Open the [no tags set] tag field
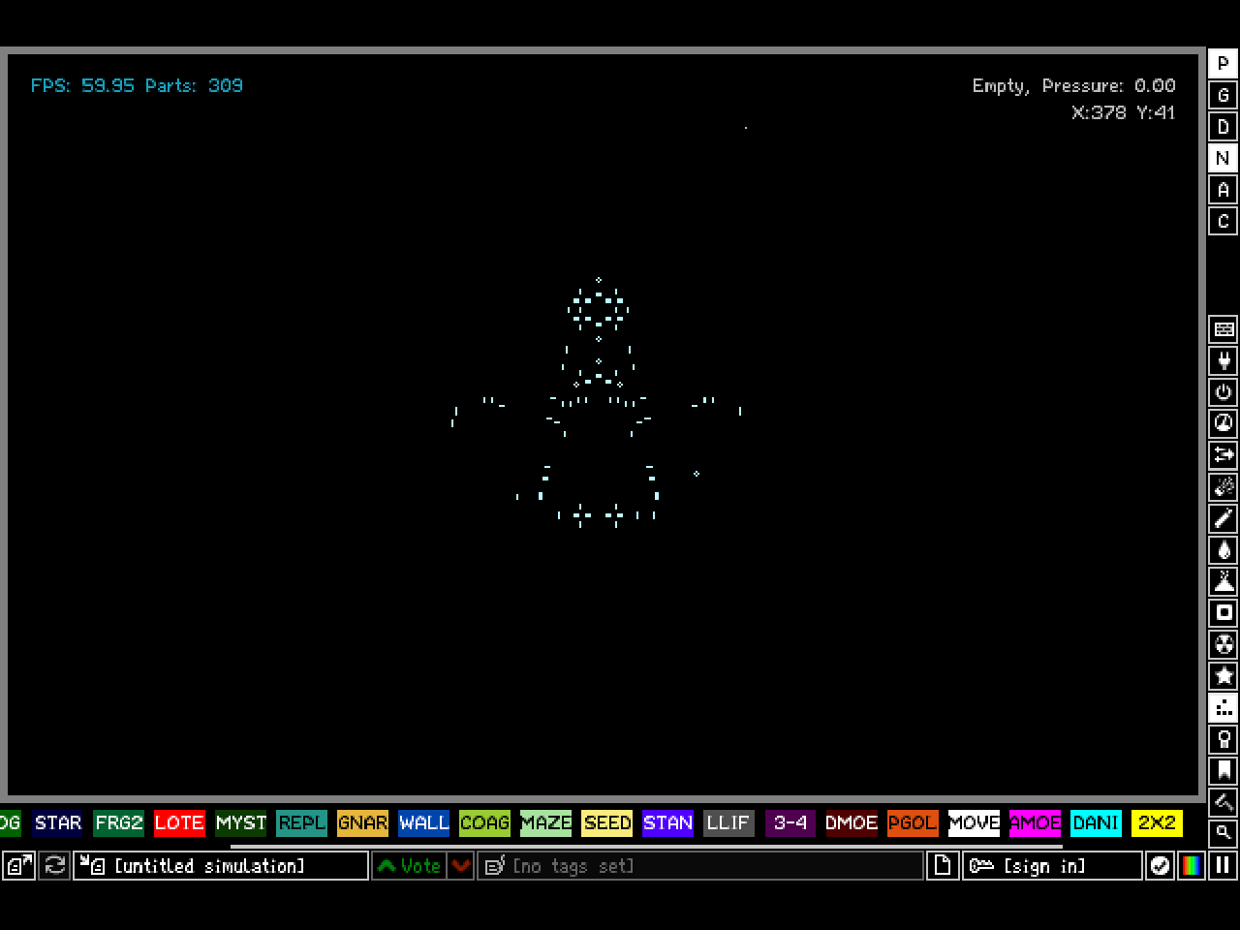Image resolution: width=1240 pixels, height=930 pixels. pyautogui.click(x=700, y=865)
